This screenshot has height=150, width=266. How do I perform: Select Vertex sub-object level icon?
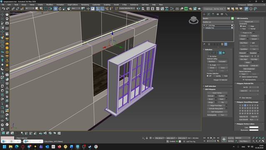tap(210, 53)
